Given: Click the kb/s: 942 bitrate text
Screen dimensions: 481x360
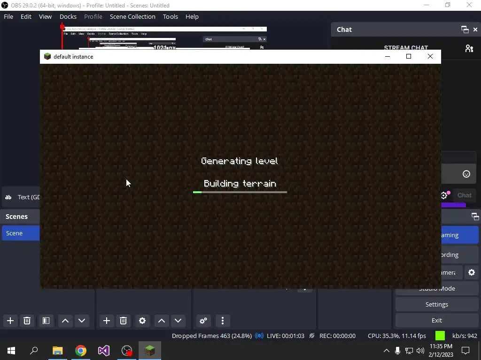Looking at the screenshot, I should point(465,336).
